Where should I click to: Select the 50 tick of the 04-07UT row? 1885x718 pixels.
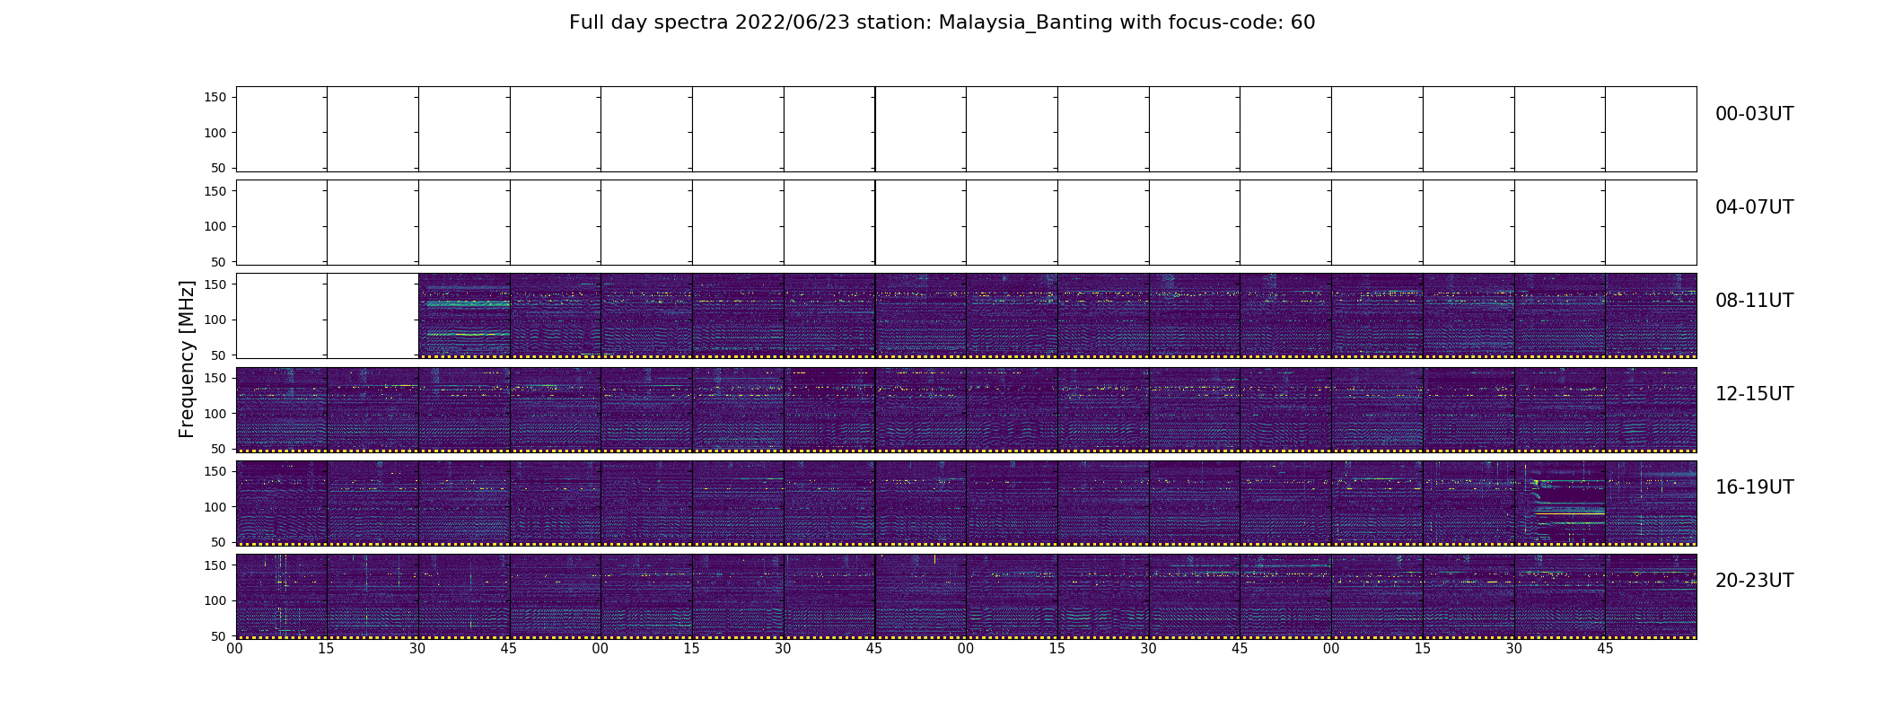coord(220,261)
